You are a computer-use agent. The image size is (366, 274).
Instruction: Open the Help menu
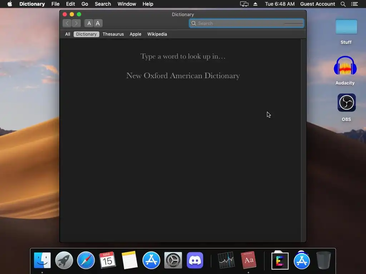[x=148, y=4]
